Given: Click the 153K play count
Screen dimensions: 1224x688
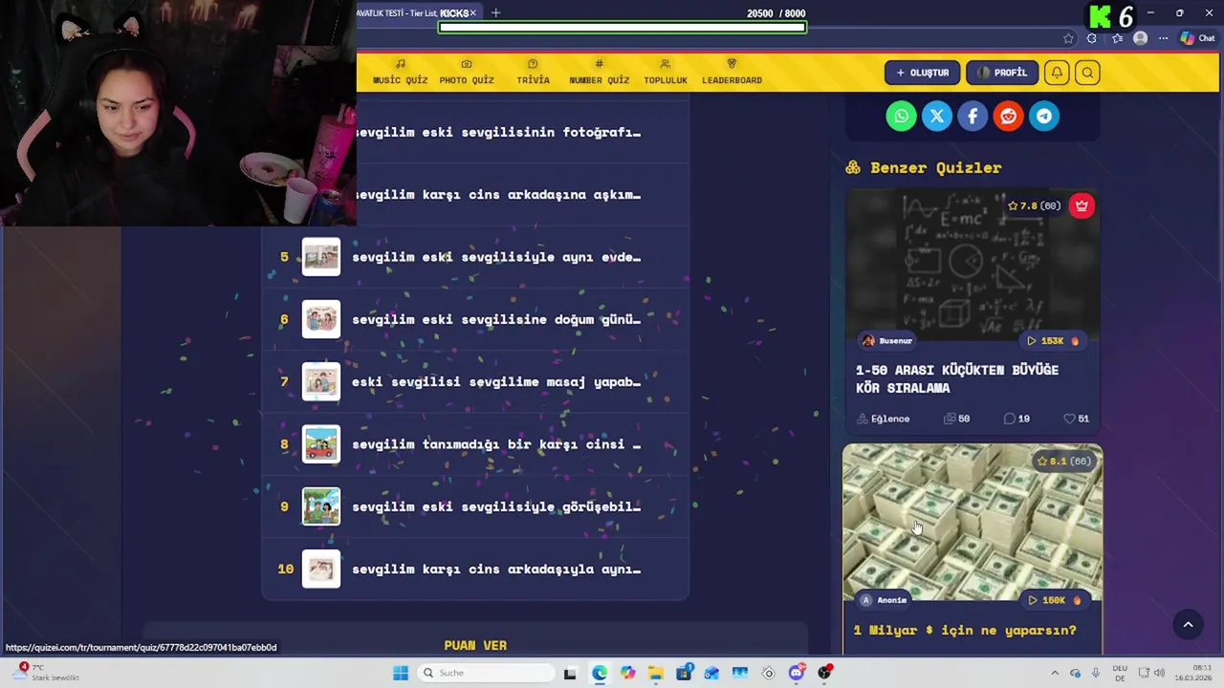Looking at the screenshot, I should pos(1052,341).
